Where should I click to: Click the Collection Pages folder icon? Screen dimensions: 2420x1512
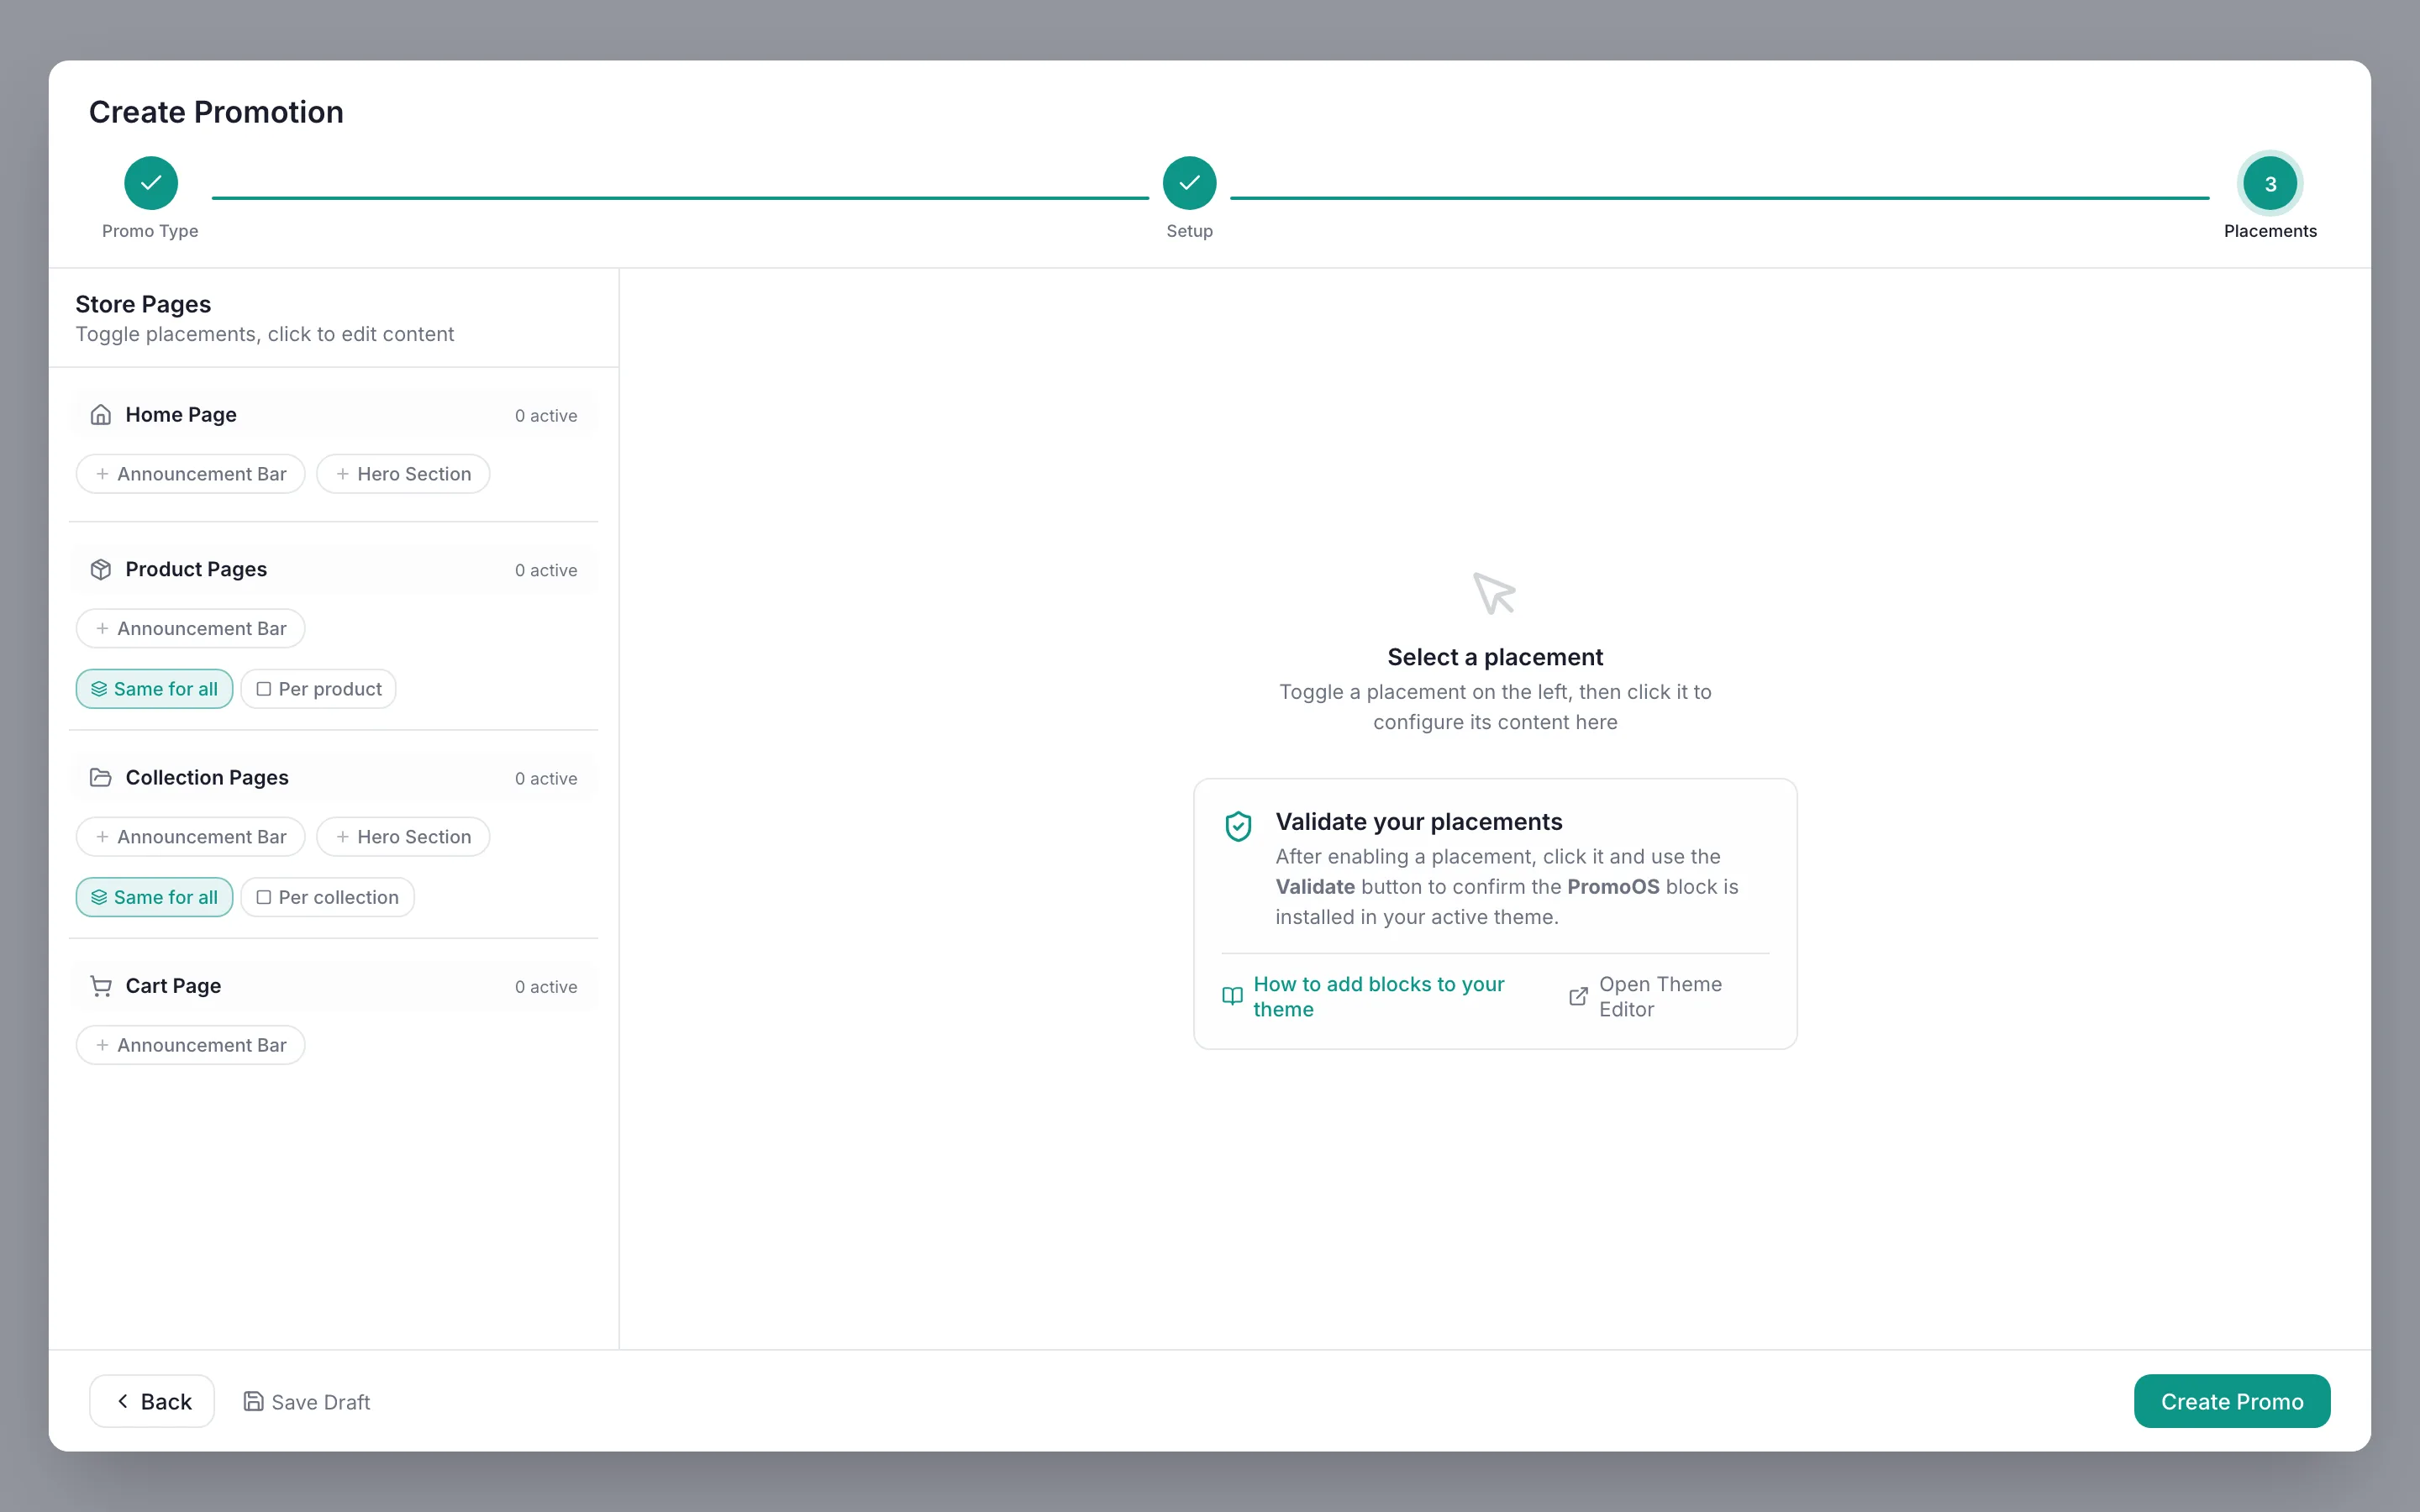point(100,777)
